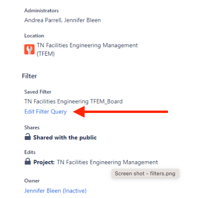Select Jennifer Bleen in Administrators list

point(83,20)
